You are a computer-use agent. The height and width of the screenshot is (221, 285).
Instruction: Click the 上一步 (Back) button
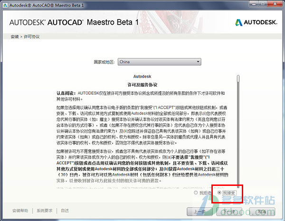199,212
